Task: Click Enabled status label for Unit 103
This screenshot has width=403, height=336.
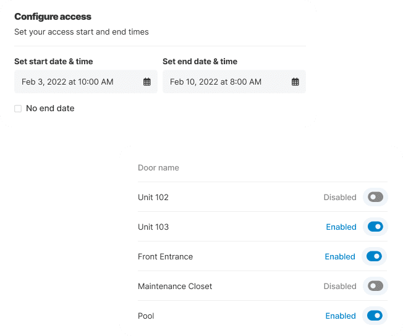Action: coord(341,227)
